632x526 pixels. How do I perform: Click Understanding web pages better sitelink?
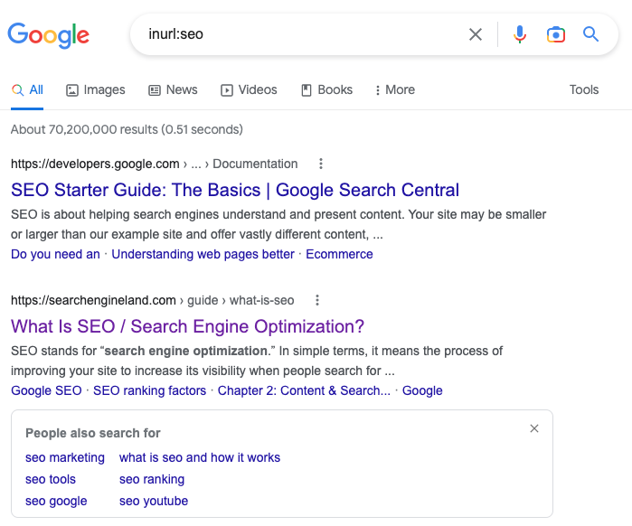[203, 254]
